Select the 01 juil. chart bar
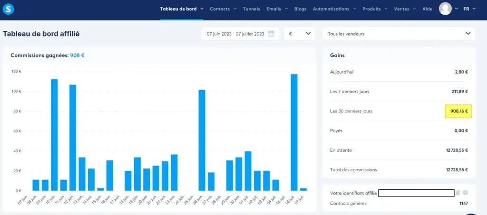Image resolution: width=487 pixels, height=215 pixels. (x=248, y=171)
